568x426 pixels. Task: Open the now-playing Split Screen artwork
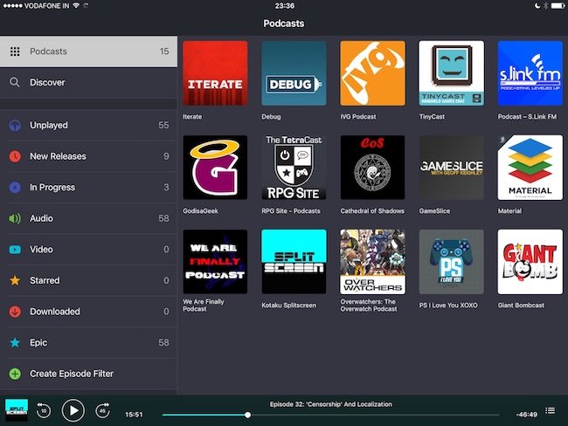pos(17,410)
